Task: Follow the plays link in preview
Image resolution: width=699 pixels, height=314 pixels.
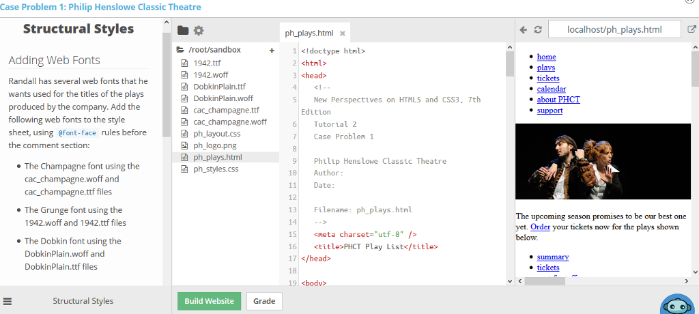Action: tap(545, 68)
